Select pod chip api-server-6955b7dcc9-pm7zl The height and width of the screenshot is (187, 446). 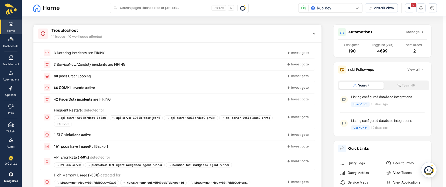(191, 118)
